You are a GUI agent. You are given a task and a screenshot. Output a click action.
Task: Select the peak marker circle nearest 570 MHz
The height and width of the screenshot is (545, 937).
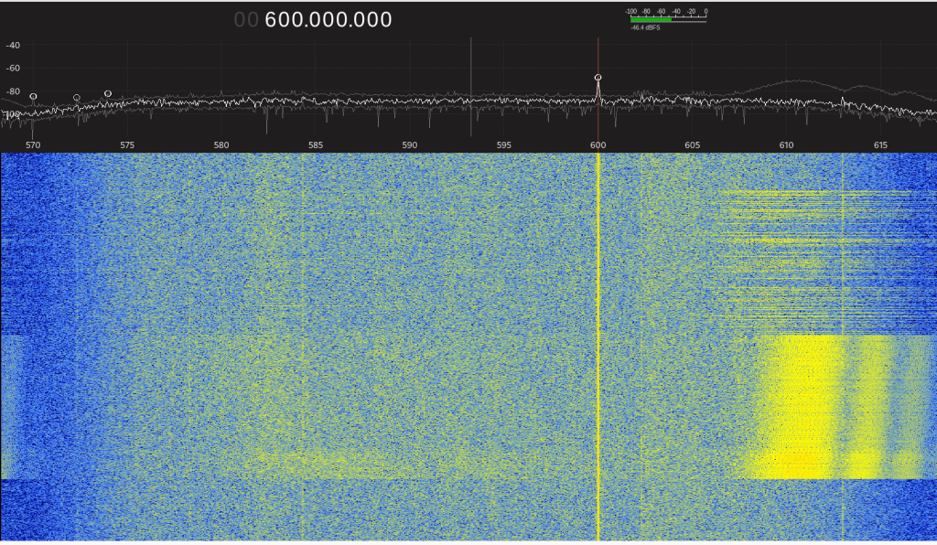pos(34,97)
